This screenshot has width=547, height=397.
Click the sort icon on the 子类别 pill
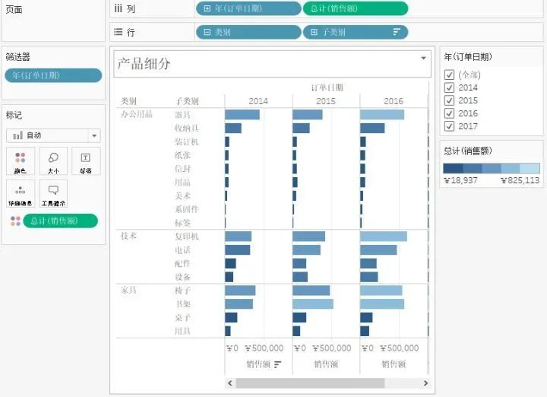click(x=397, y=32)
